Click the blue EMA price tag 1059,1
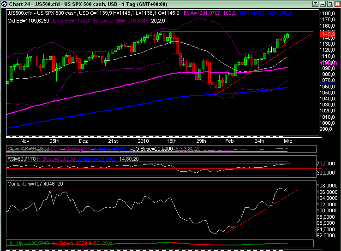The image size is (341, 251). (329, 84)
